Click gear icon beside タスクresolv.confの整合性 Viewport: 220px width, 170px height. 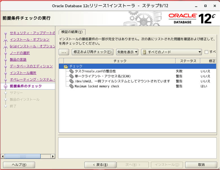71,71
